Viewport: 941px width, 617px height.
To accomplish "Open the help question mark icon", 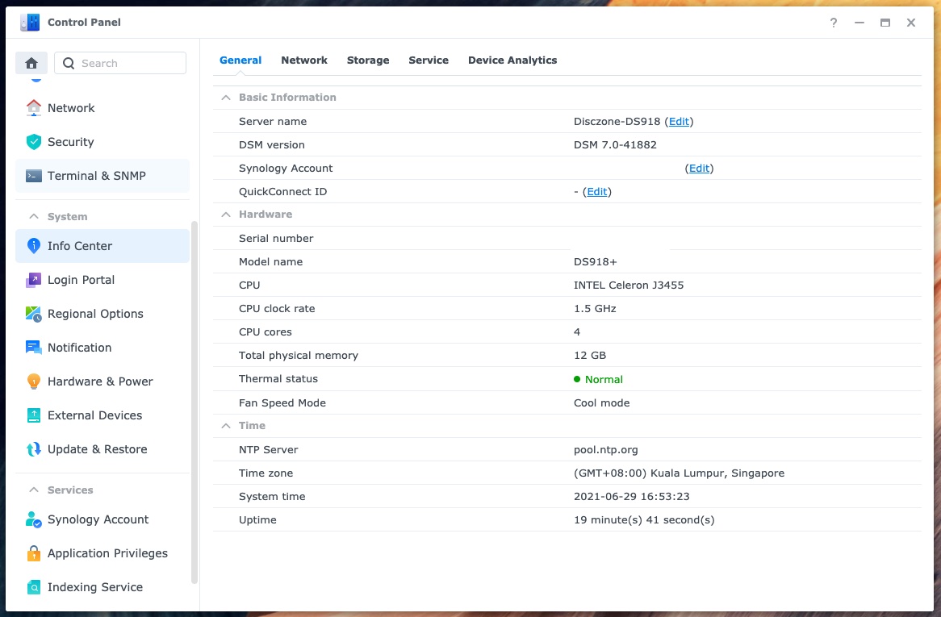I will [x=834, y=23].
